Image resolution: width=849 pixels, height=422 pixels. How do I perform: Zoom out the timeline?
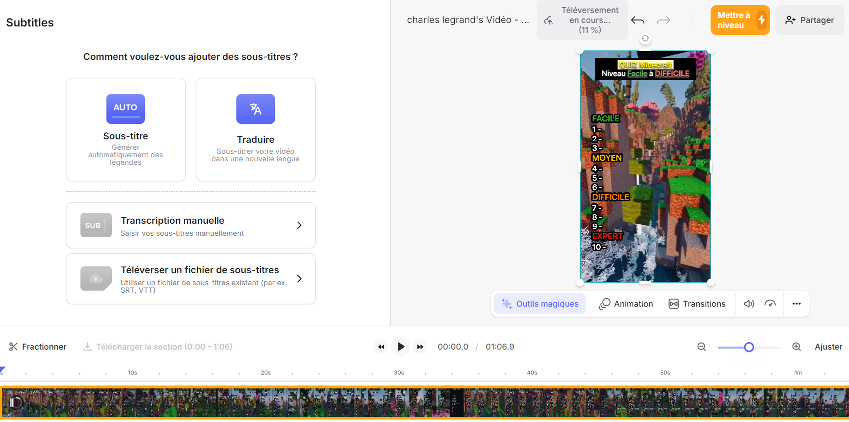tap(702, 347)
